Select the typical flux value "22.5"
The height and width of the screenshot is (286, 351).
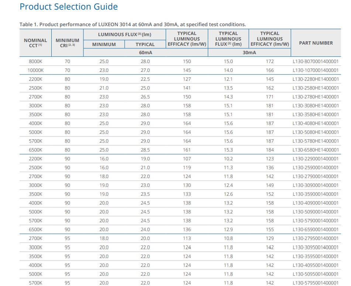pos(145,79)
